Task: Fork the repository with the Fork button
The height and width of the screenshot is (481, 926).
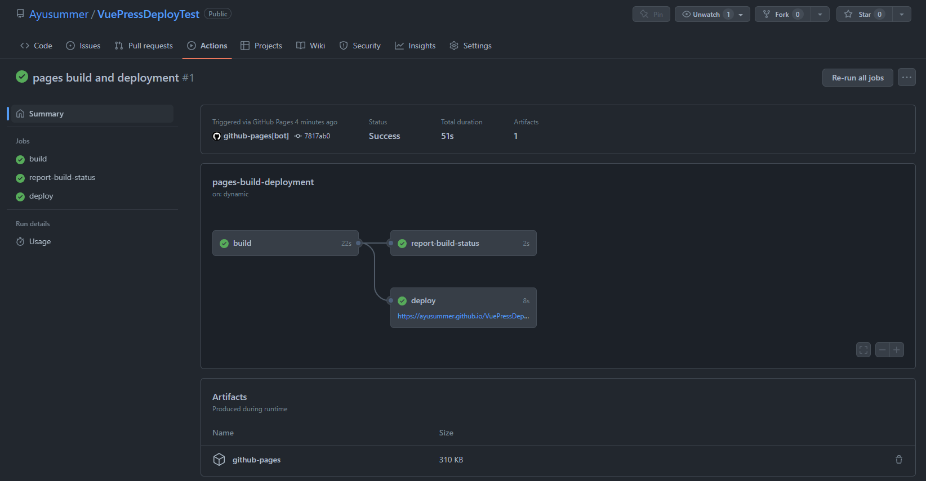Action: point(783,14)
